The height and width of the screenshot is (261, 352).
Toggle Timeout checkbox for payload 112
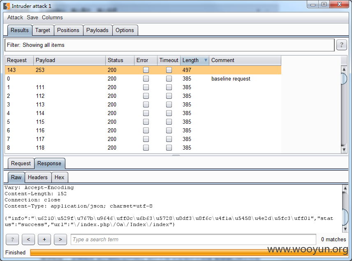[169, 96]
